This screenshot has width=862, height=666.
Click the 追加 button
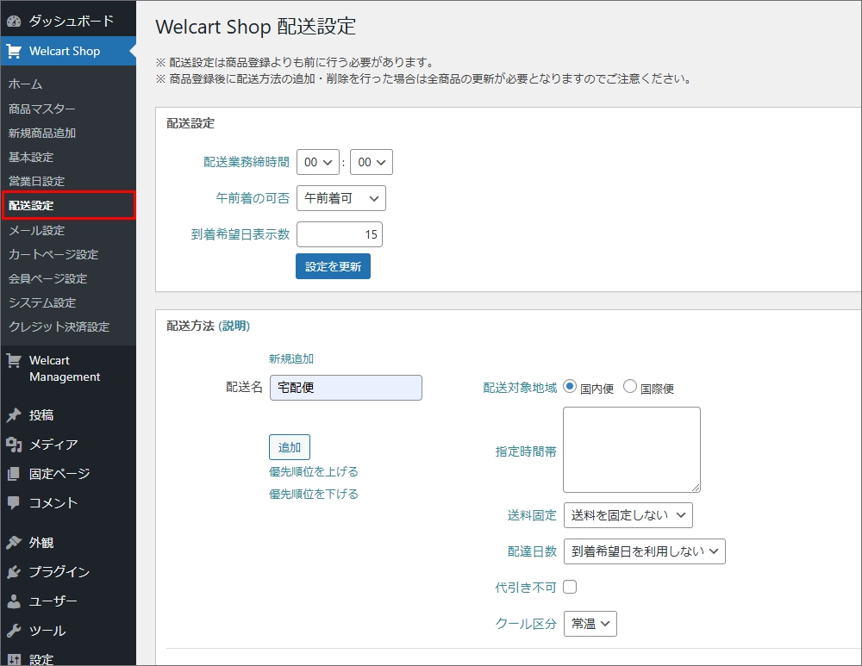(x=290, y=447)
